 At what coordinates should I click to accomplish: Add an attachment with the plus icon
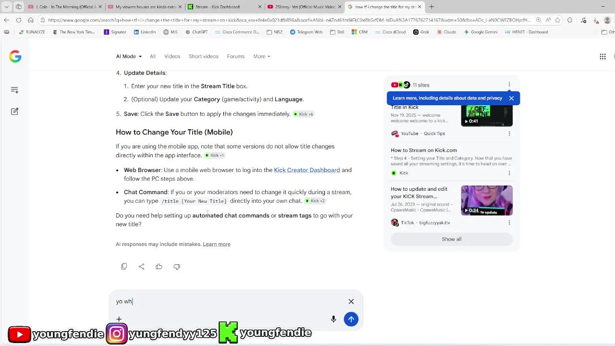(119, 319)
